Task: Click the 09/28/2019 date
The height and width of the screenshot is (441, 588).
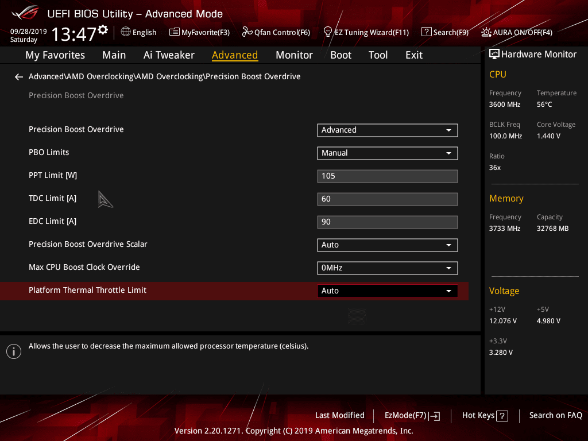Action: [x=29, y=32]
